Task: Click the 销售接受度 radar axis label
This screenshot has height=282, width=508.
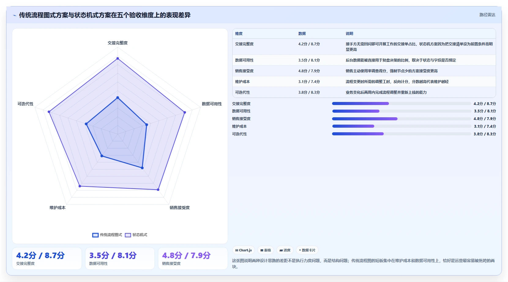Action: click(x=180, y=208)
